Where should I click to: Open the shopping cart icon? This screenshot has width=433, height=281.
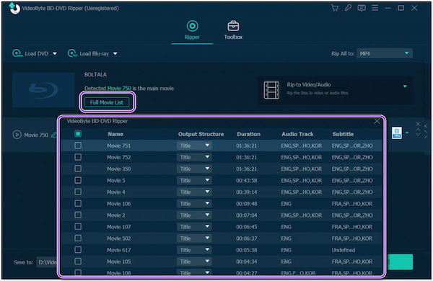pos(335,8)
